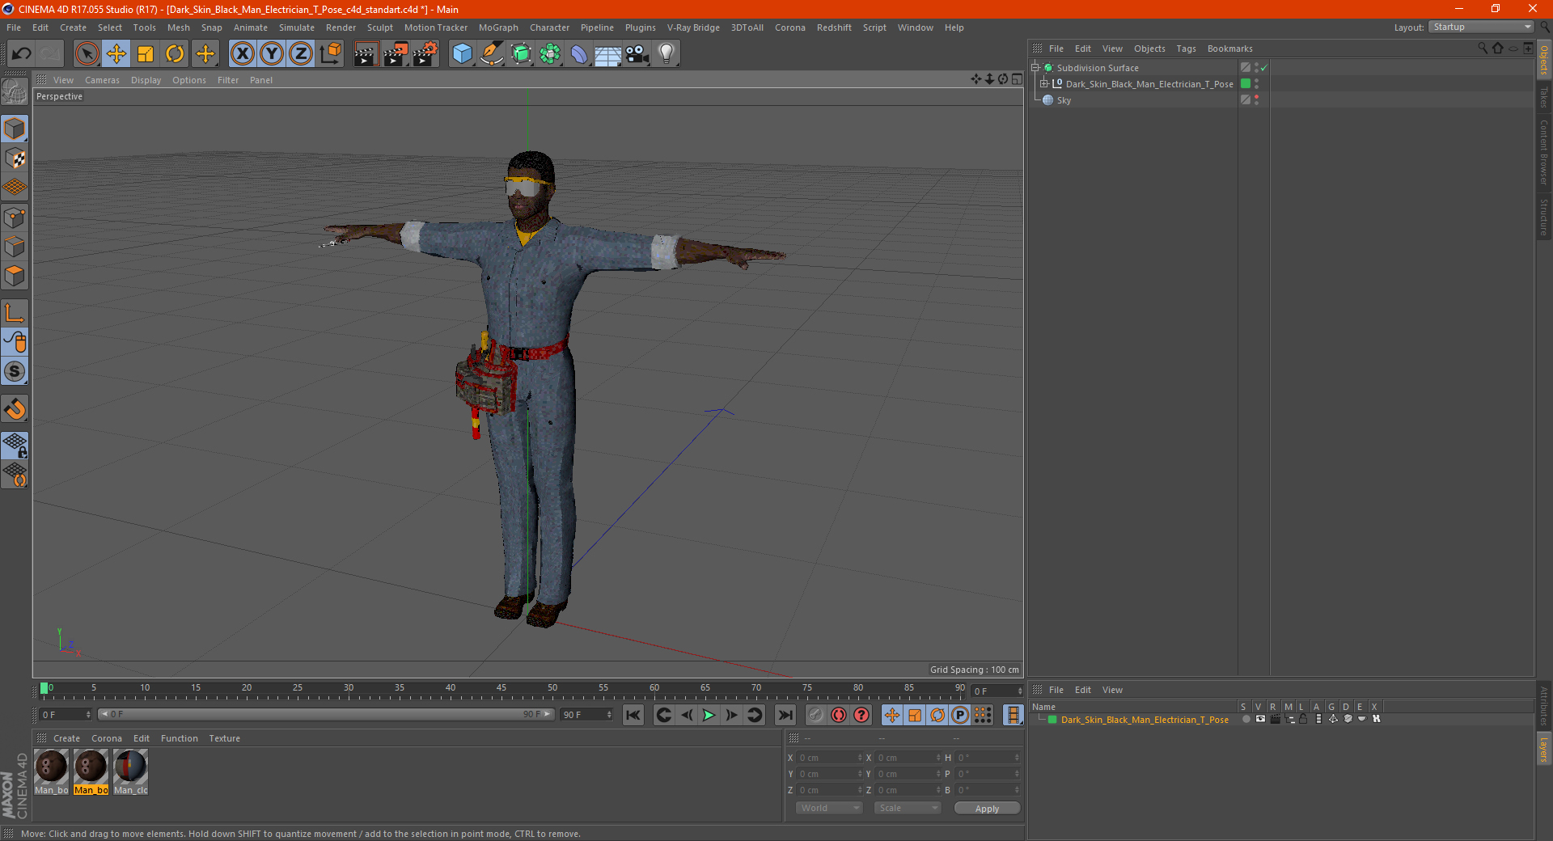Play the animation forward
This screenshot has height=841, width=1553.
click(x=709, y=715)
